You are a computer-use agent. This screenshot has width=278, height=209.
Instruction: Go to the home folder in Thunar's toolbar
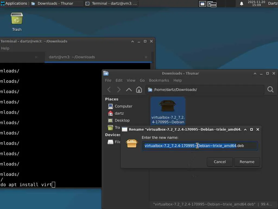pyautogui.click(x=139, y=90)
